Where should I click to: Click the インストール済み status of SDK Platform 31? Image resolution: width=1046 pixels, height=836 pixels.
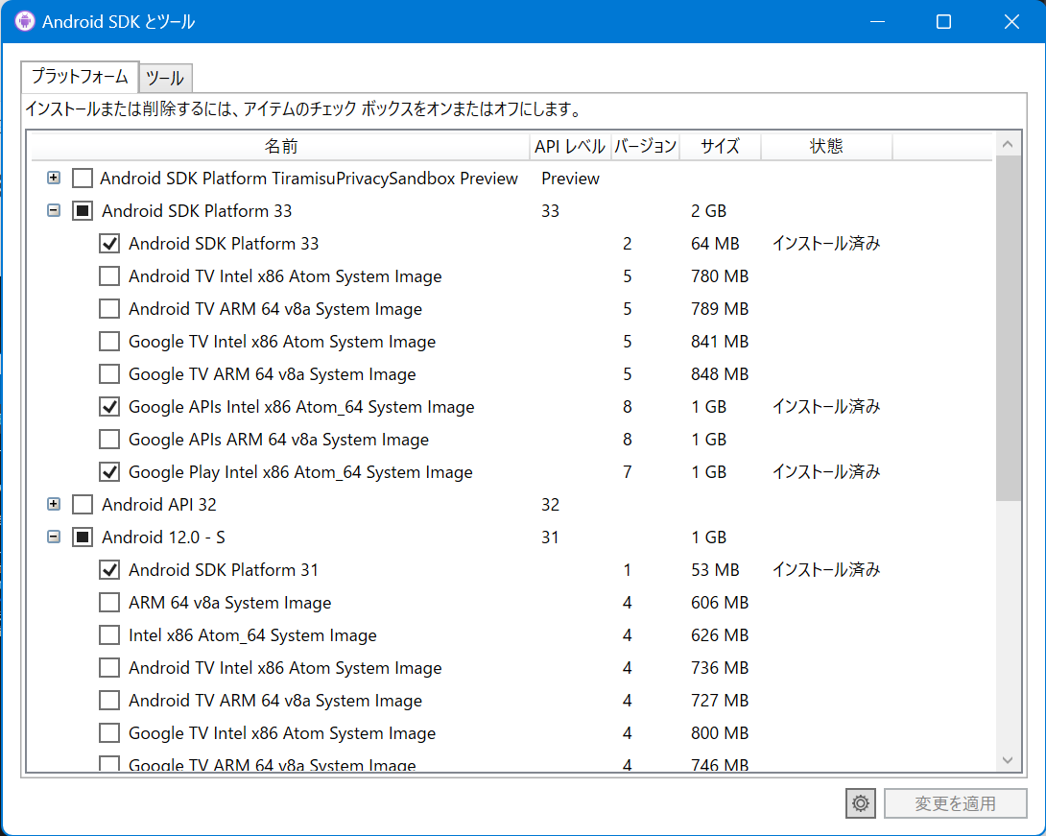(x=826, y=570)
